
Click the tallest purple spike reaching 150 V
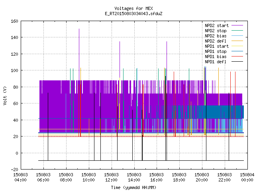tap(79, 55)
